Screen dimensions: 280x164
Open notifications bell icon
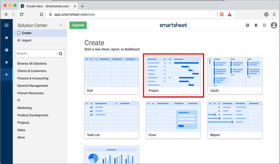point(256,25)
